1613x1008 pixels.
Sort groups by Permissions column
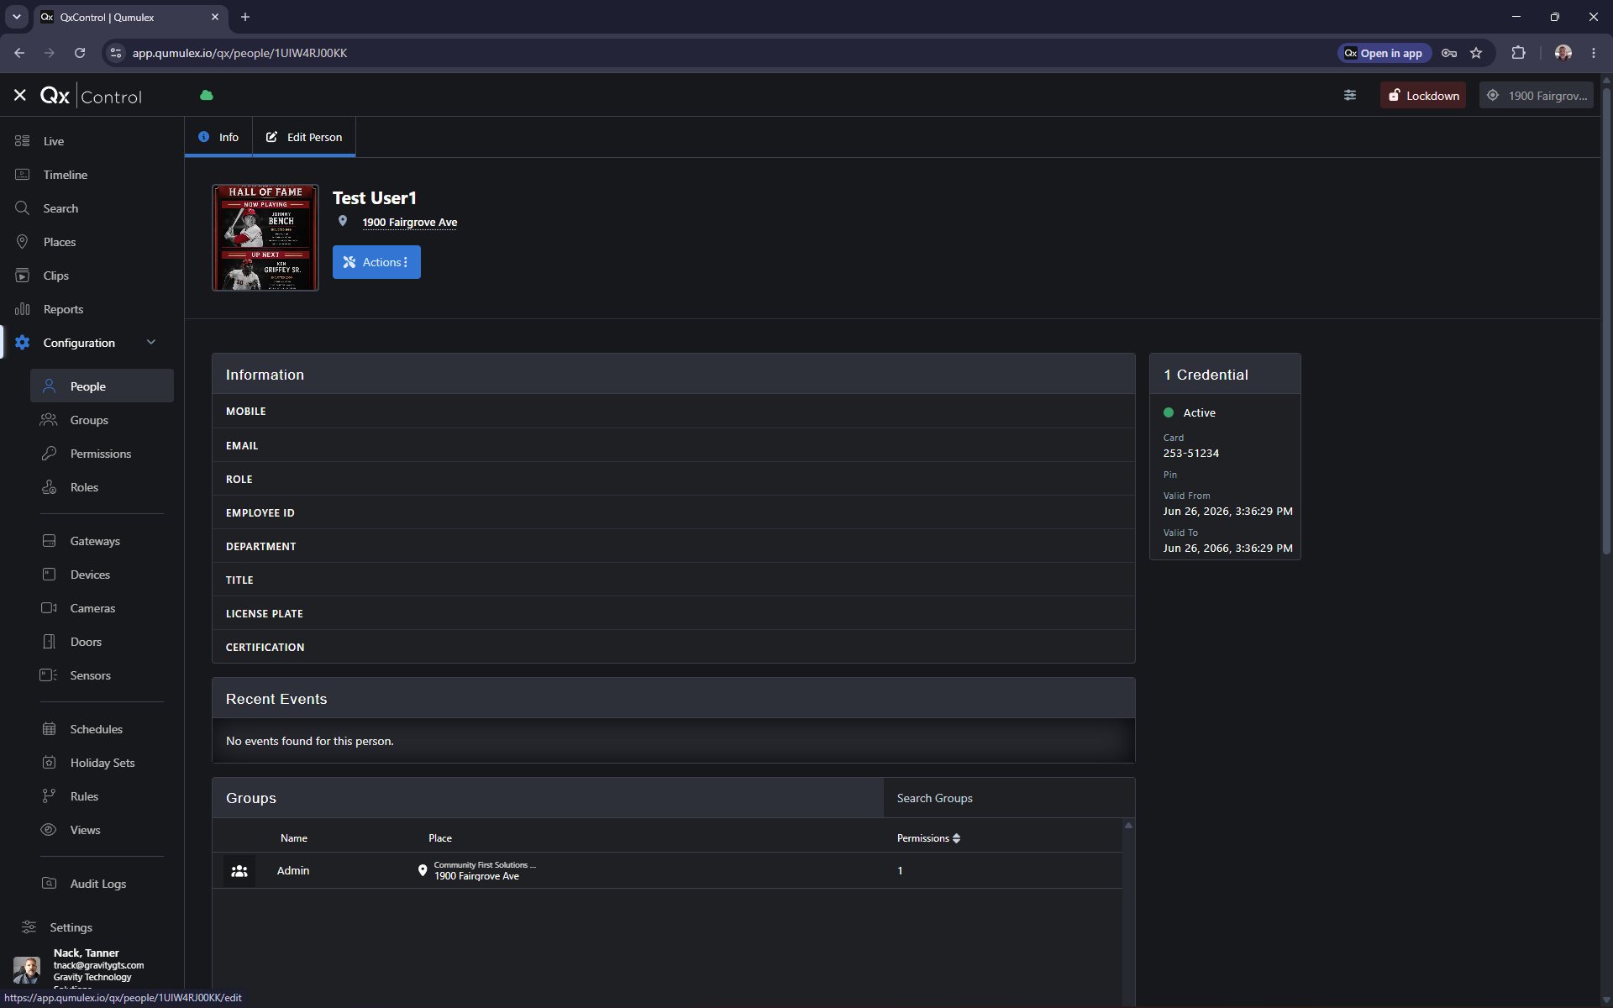point(928,838)
